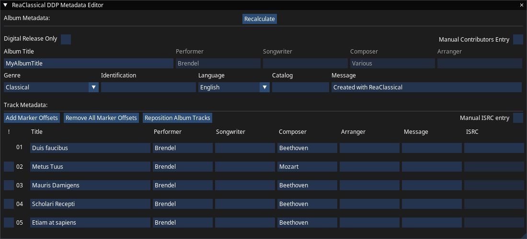Click track 02 Message field
The image size is (527, 239).
[432, 167]
